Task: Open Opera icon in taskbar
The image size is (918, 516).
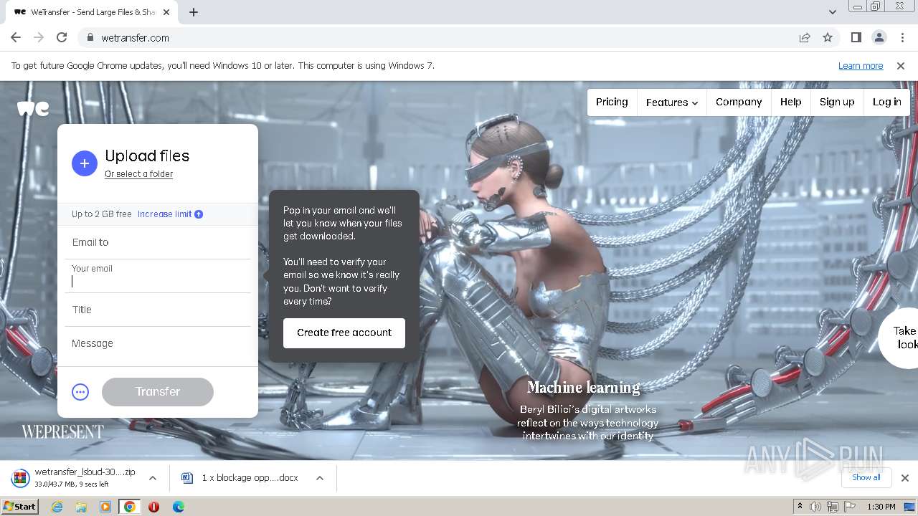Action: [153, 507]
